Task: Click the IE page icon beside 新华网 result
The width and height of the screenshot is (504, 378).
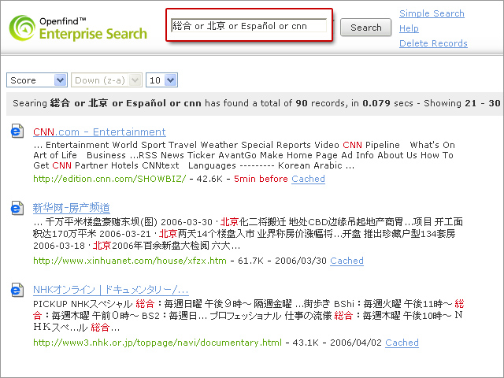Action: [17, 208]
